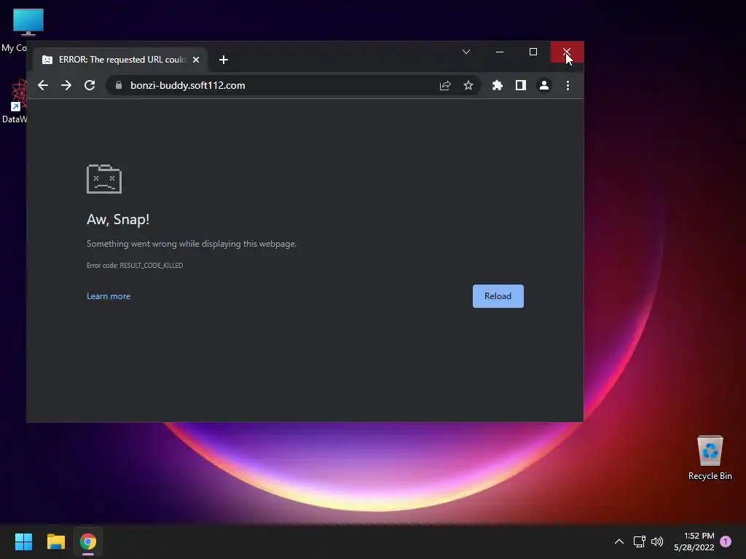
Task: Select the Recycle Bin desktop icon
Action: pos(710,458)
